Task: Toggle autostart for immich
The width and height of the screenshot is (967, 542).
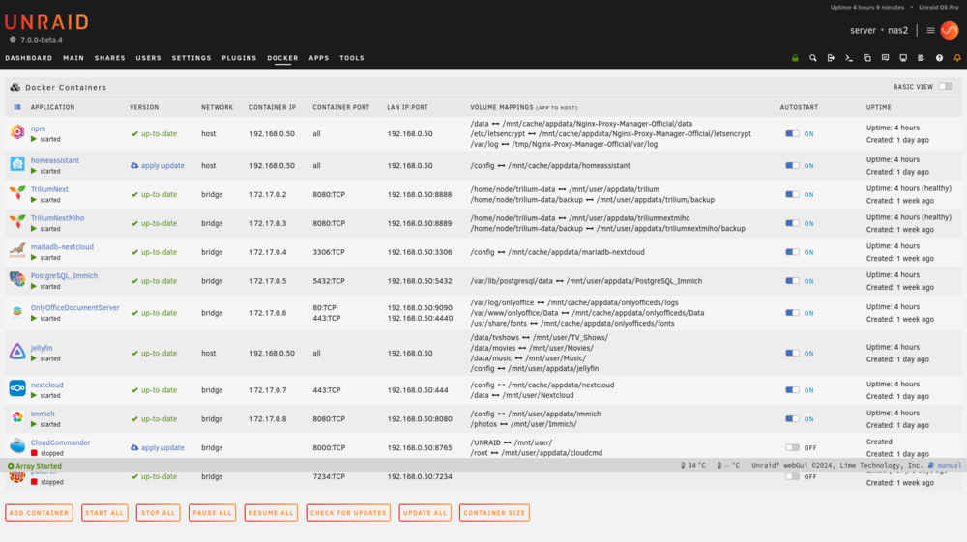Action: [793, 419]
